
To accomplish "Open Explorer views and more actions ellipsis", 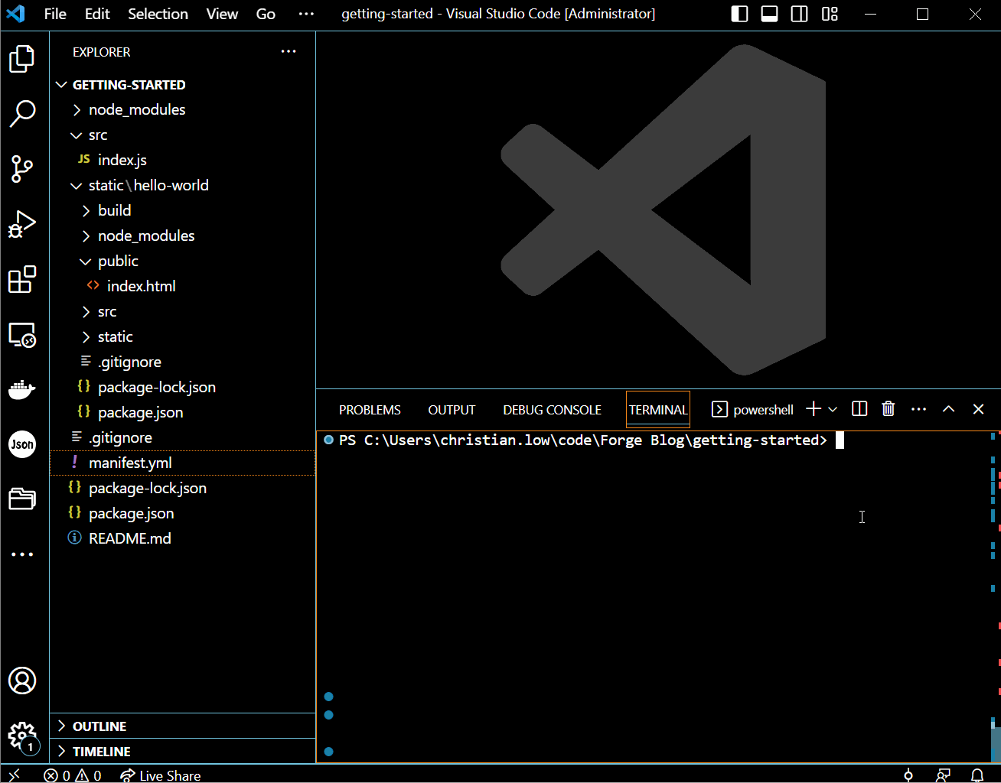I will point(289,52).
